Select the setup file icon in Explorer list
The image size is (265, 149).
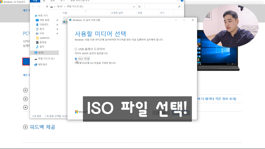(64, 22)
